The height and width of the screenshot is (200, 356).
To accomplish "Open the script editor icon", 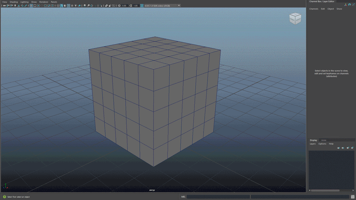I will tap(353, 197).
